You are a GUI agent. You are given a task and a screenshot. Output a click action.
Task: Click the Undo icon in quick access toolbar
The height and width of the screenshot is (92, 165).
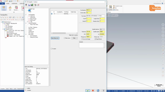(14, 1)
